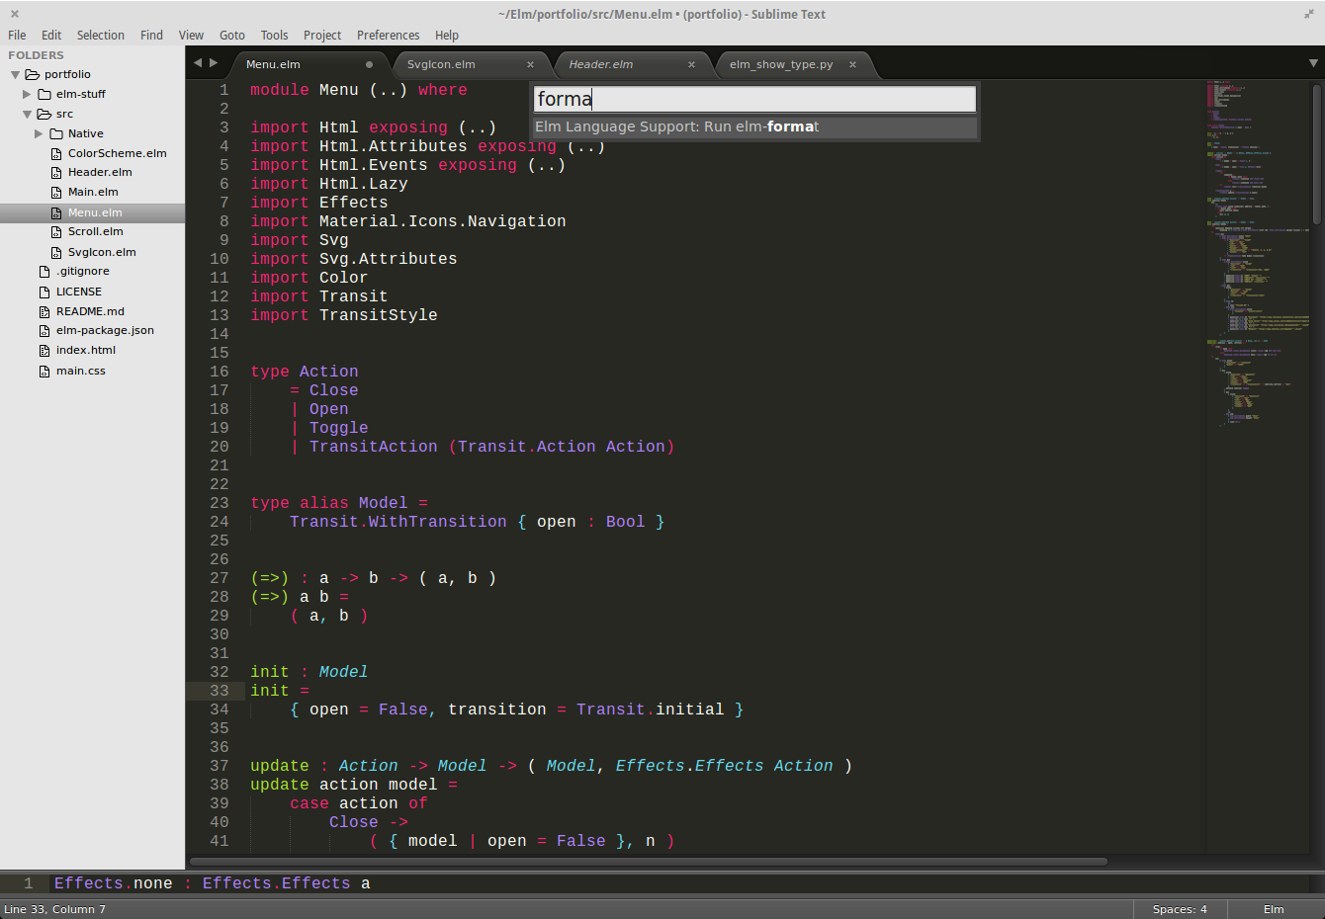1325x919 pixels.
Task: Click the Native folder icon
Action: [x=56, y=133]
